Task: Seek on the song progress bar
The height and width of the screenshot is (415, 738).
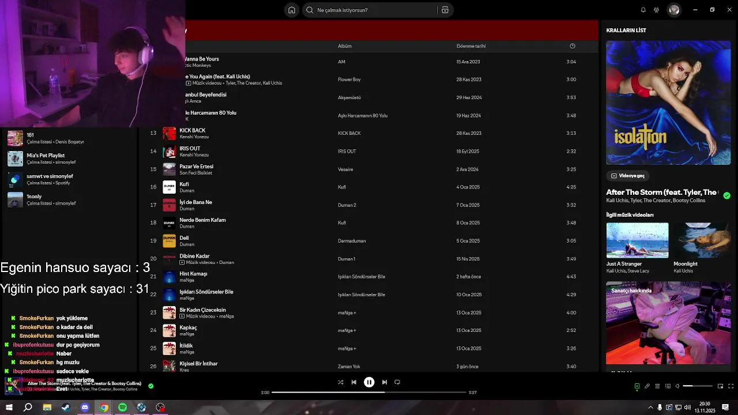Action: [369, 393]
